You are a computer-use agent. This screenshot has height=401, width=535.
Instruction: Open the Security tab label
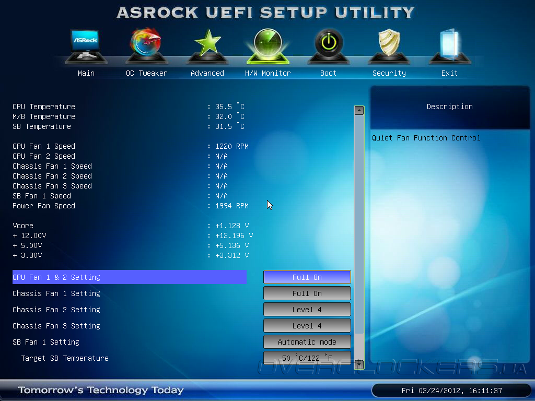[x=389, y=73]
